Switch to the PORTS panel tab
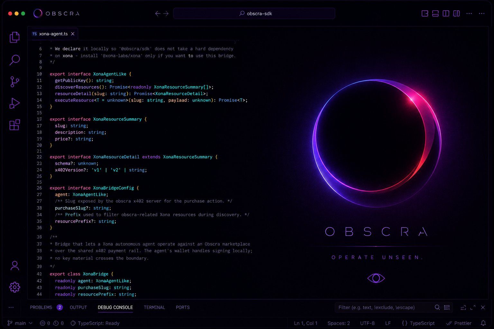494x329 pixels. pos(183,307)
